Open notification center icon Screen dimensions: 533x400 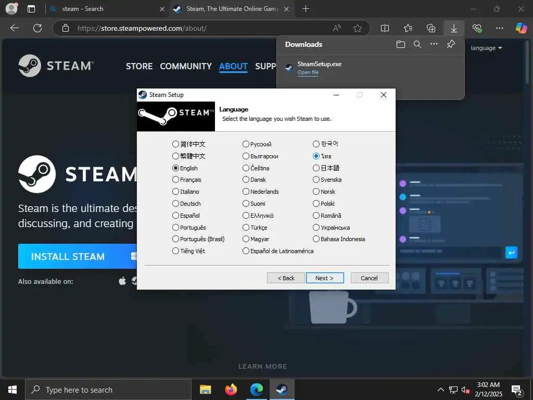tap(517, 390)
